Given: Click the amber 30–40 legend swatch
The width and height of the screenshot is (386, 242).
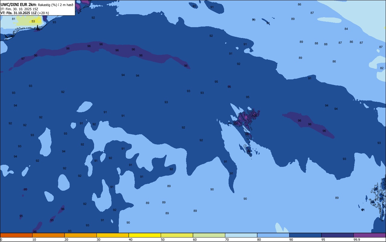Looking at the screenshot, I should pos(112,235).
